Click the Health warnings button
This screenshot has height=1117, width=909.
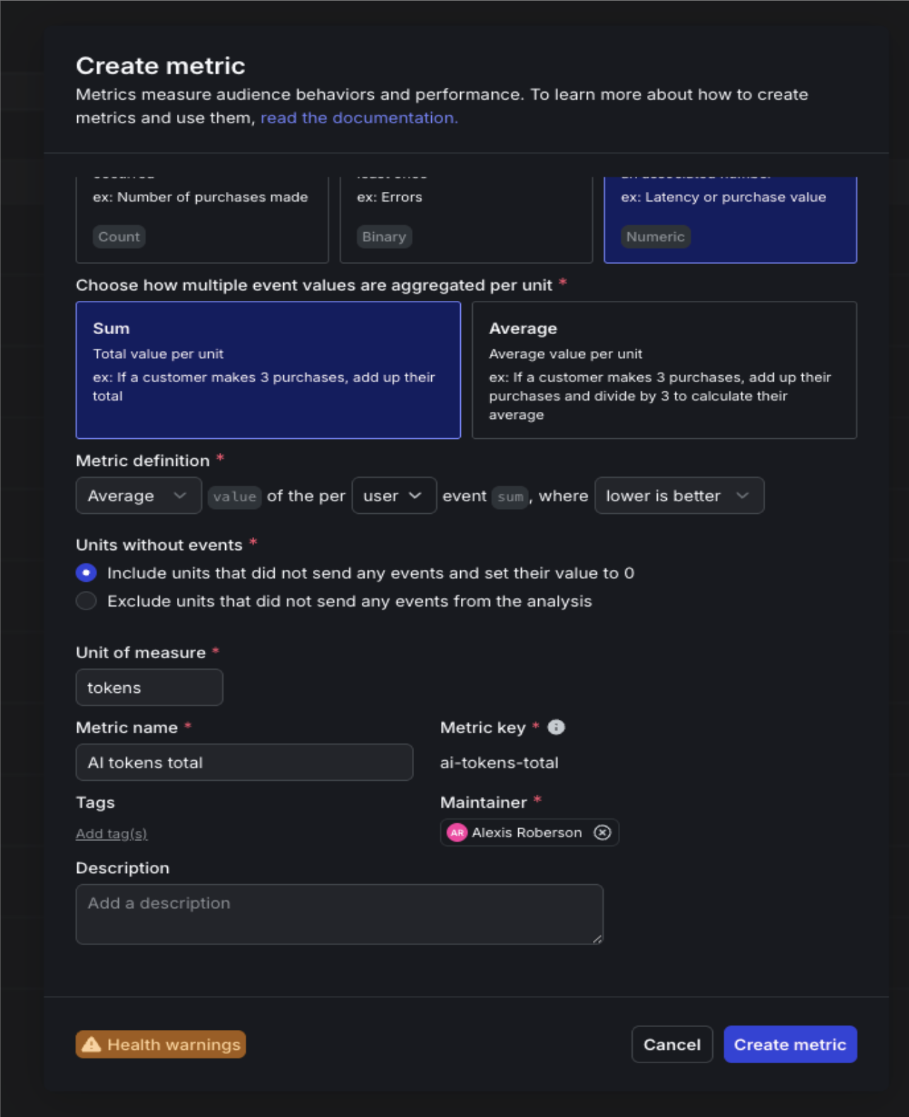click(160, 1044)
